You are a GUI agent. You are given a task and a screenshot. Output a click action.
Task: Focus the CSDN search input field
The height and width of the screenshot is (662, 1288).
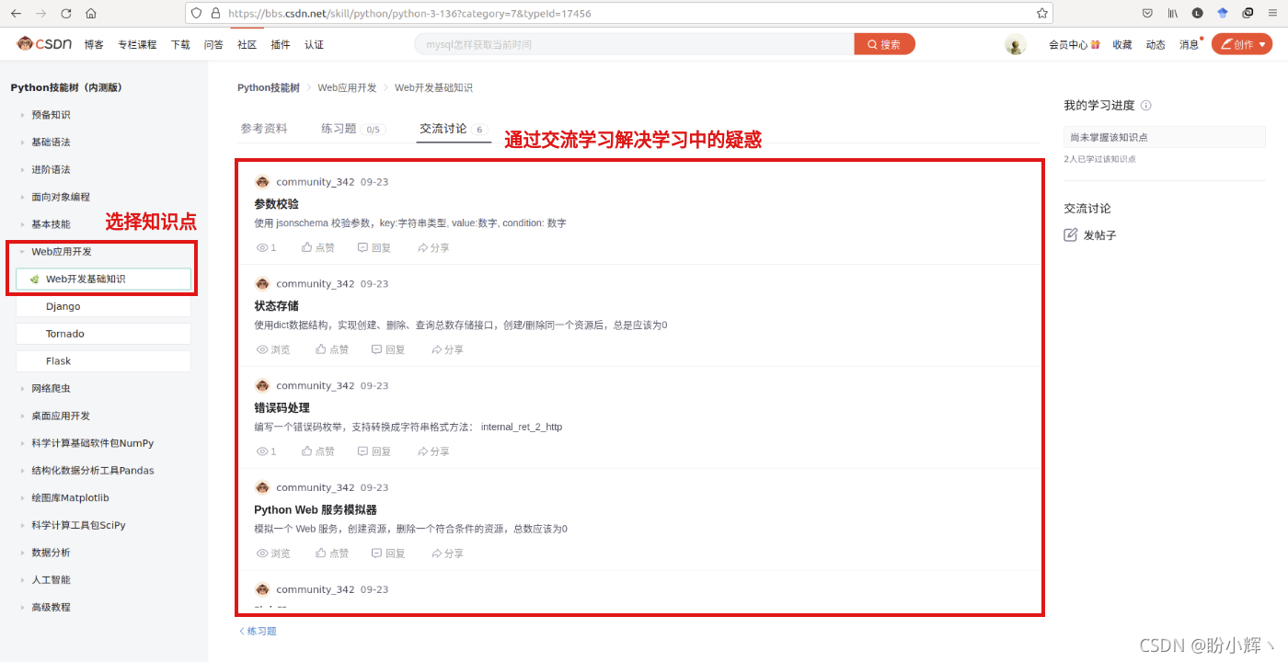635,44
